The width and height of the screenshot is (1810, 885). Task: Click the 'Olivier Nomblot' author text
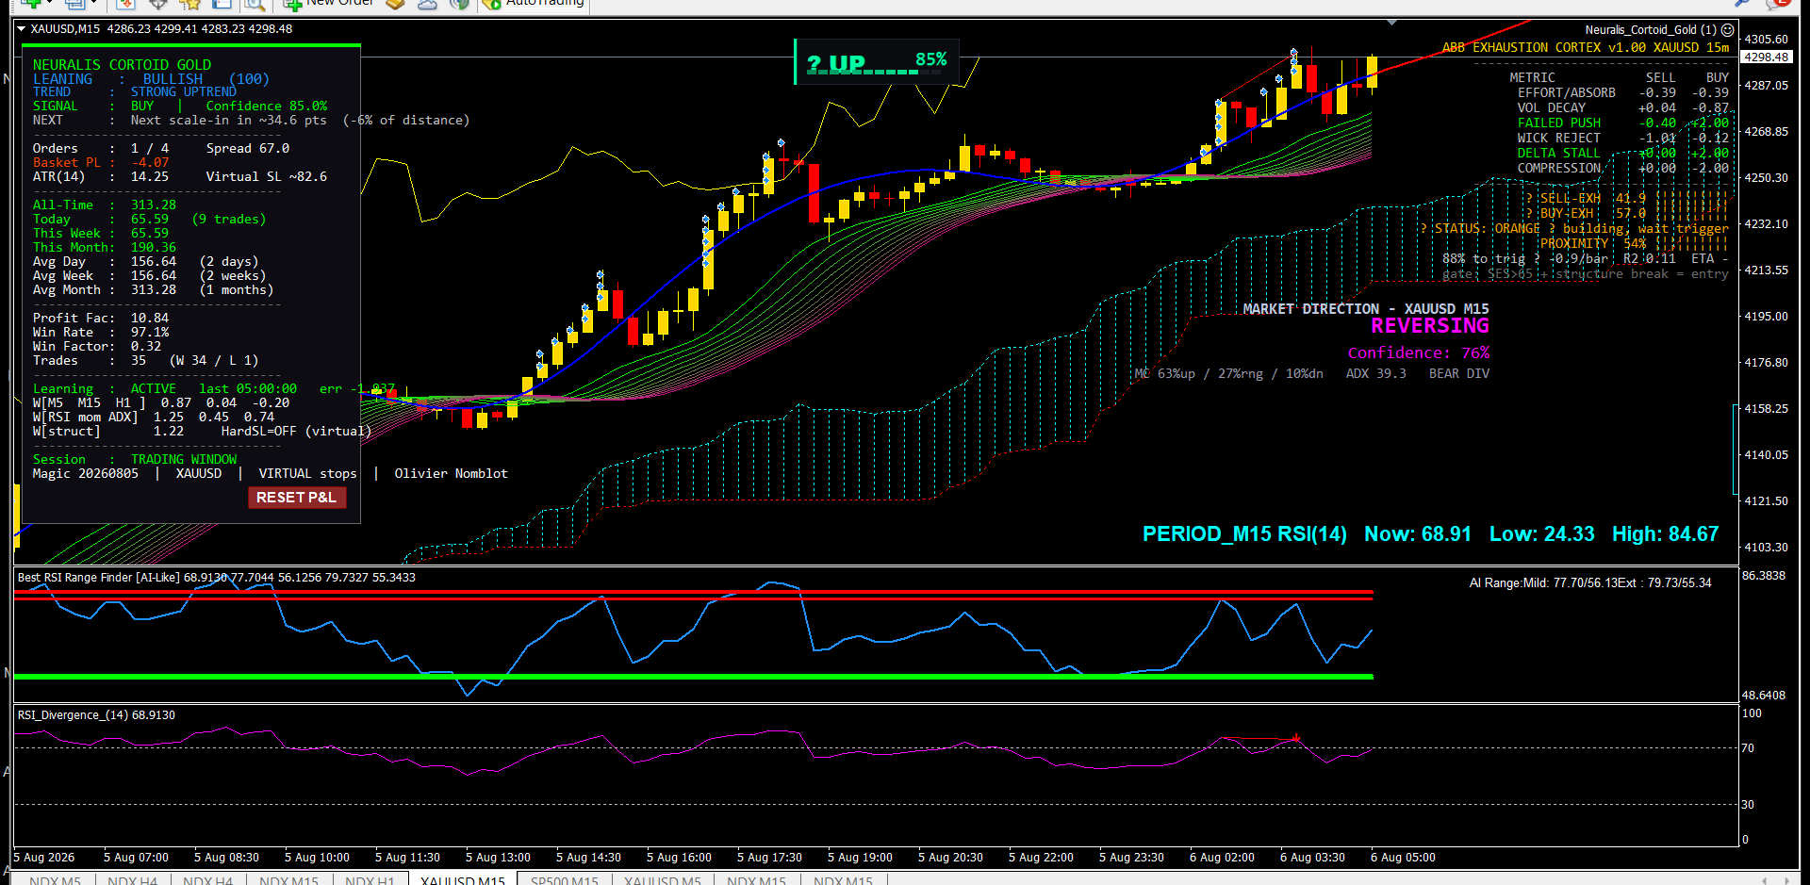pyautogui.click(x=452, y=474)
